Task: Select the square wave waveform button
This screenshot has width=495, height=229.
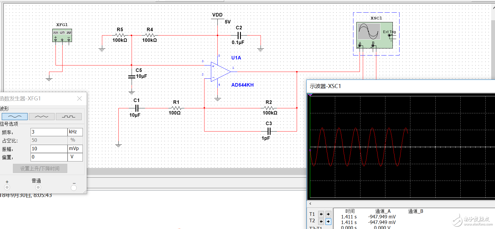Action: tap(69, 117)
